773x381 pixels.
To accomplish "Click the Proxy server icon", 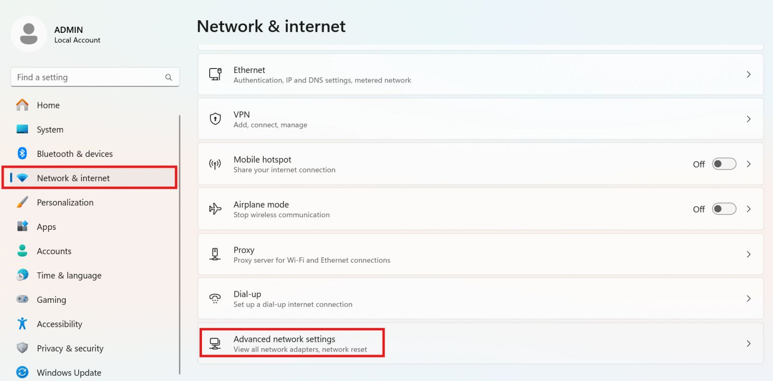I will (215, 254).
